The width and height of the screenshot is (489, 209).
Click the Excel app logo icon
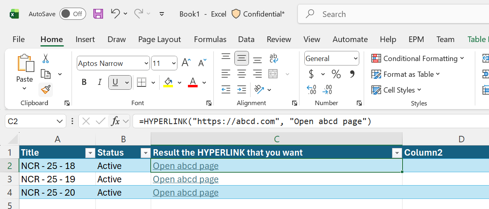(15, 14)
